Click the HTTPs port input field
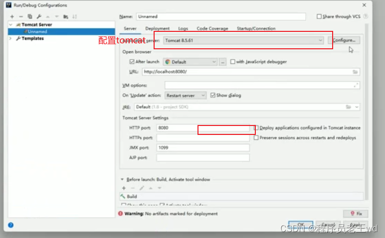 (203, 138)
